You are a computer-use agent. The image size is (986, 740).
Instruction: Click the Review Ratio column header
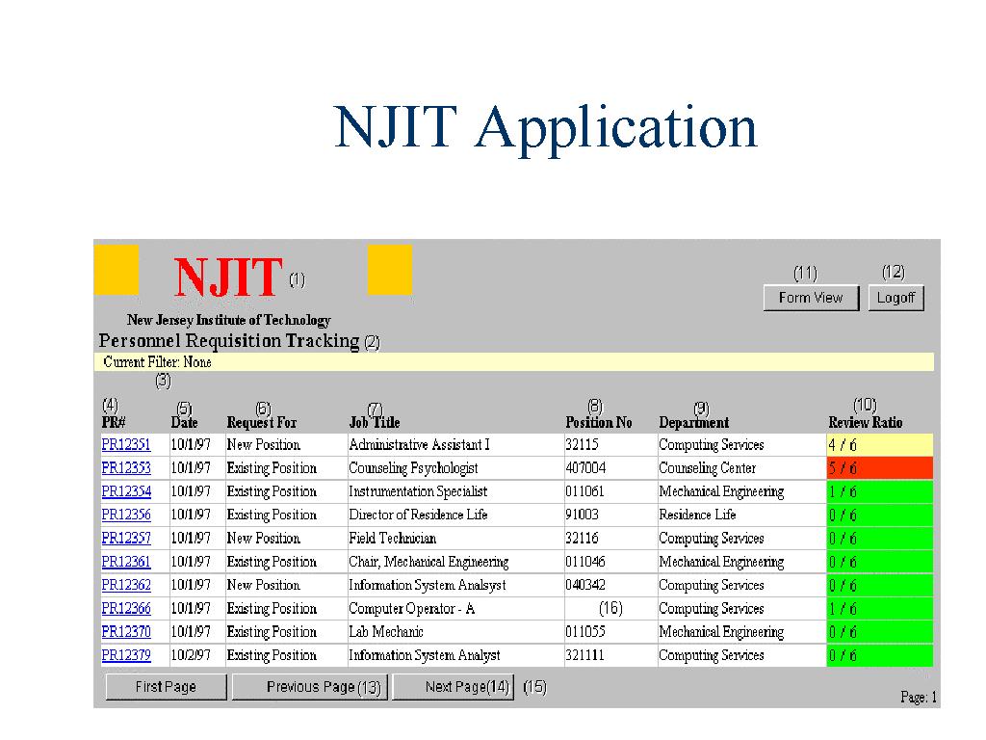(866, 422)
